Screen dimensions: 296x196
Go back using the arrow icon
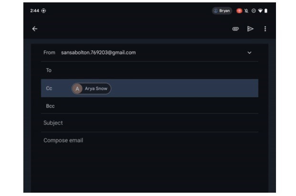tap(35, 29)
